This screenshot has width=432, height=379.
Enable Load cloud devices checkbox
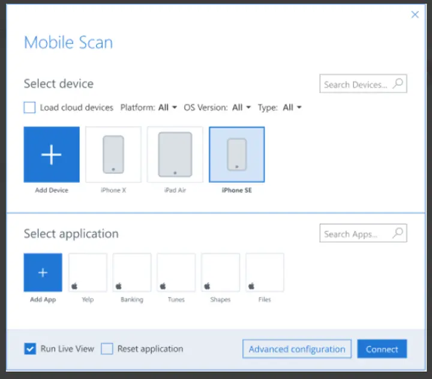click(x=30, y=108)
